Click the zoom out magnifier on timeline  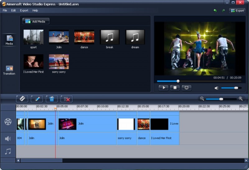[x=202, y=99]
